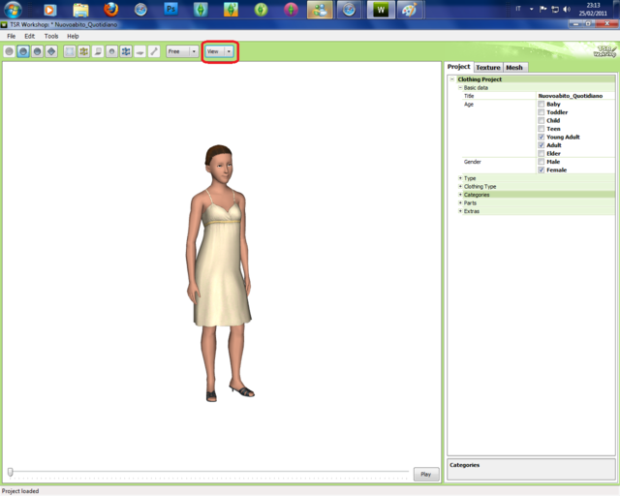Toggle the floor plane icon
This screenshot has height=496, width=620.
pos(139,51)
